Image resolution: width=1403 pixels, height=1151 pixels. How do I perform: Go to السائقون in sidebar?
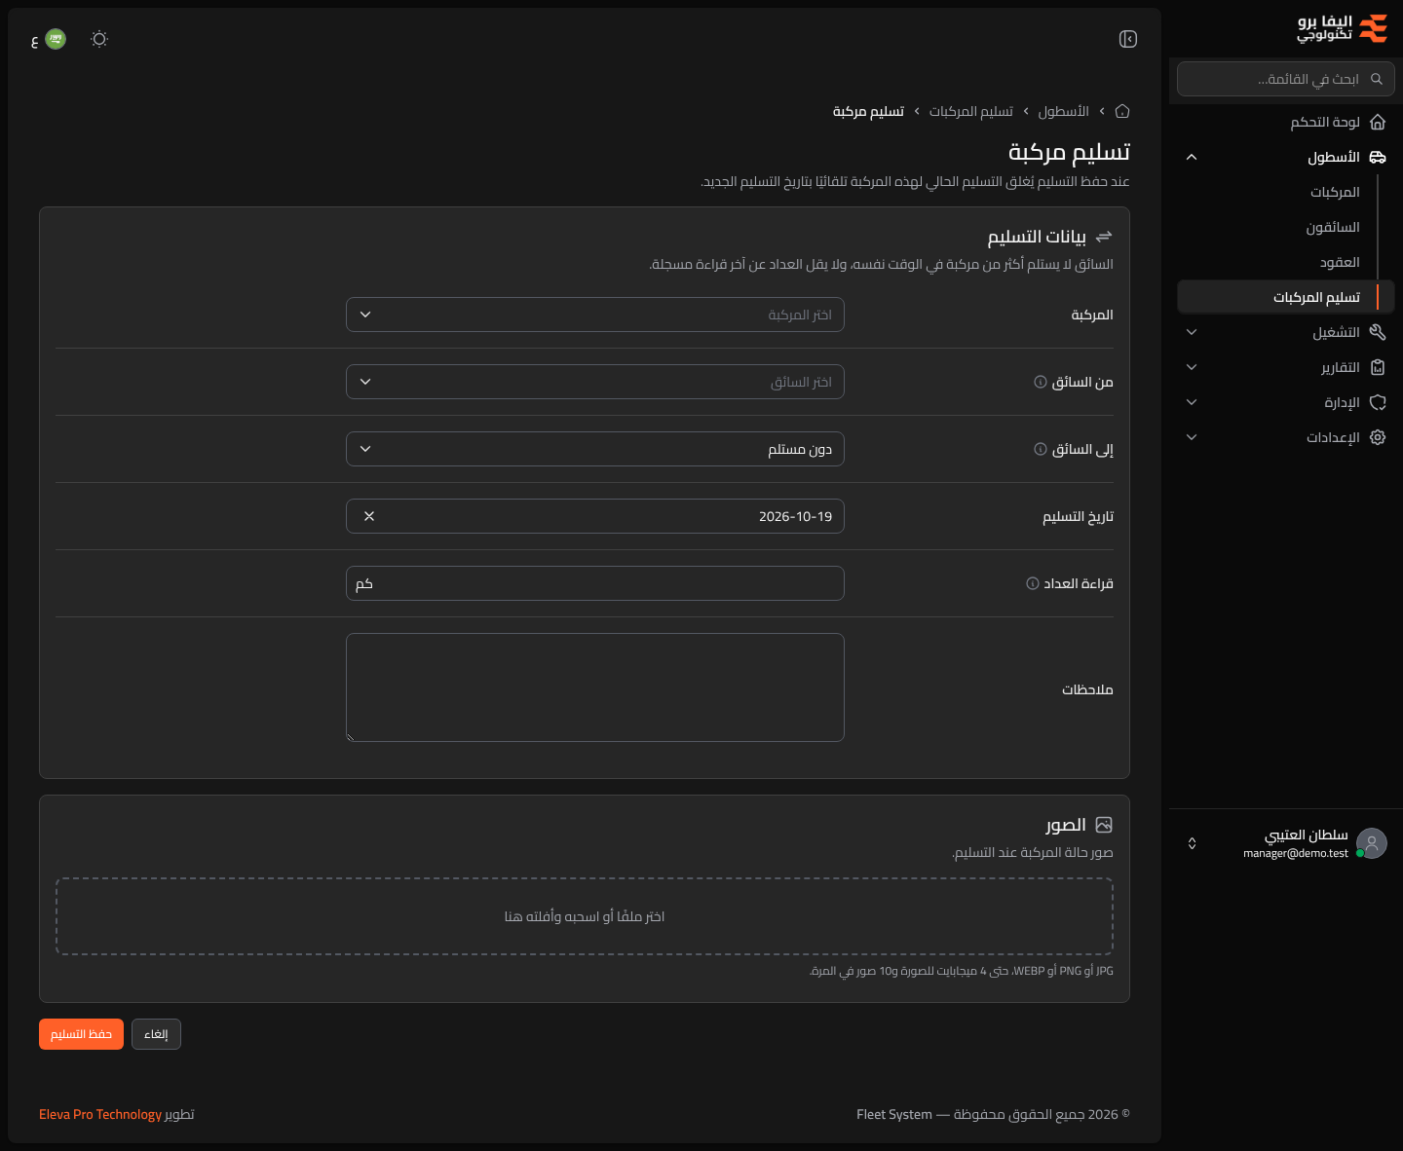point(1333,227)
